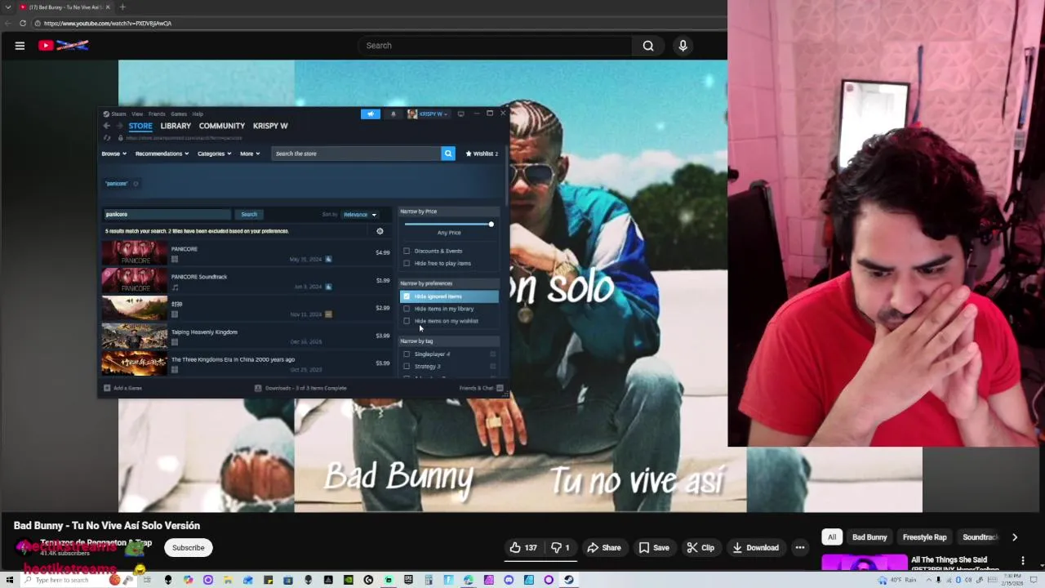This screenshot has width=1045, height=588.
Task: Start voice search with the microphone icon
Action: [683, 46]
